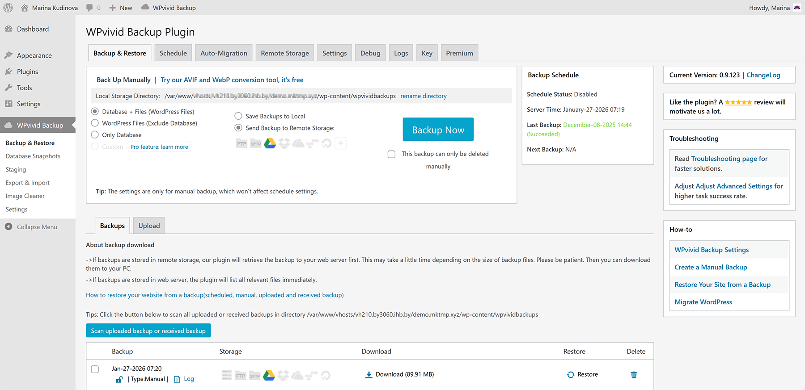Click the five-star review rating
This screenshot has height=390, width=805.
[x=738, y=102]
